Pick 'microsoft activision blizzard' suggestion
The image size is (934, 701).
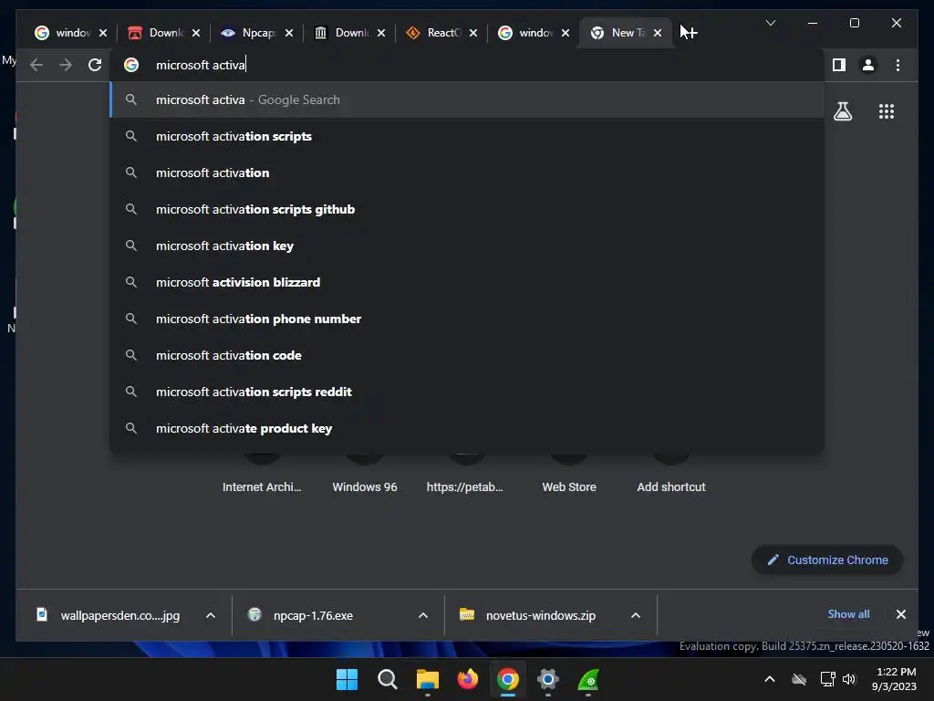click(x=468, y=282)
